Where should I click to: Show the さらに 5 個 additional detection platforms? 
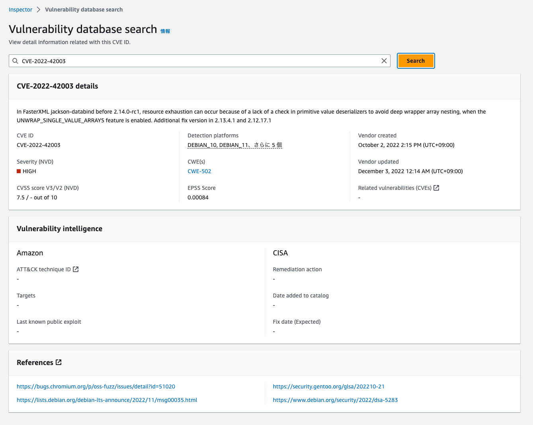[x=269, y=145]
